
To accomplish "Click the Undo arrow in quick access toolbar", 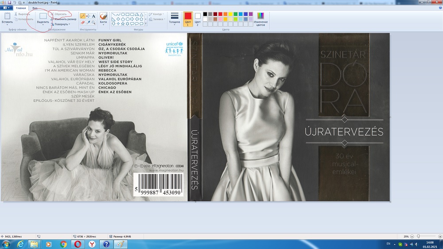I will click(x=15, y=3).
